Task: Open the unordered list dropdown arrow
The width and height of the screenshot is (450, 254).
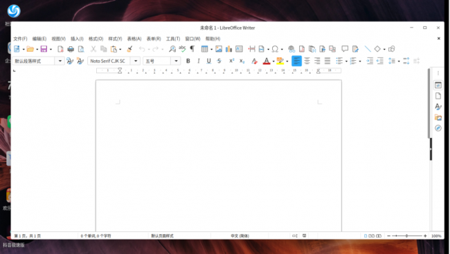Action: [x=346, y=61]
